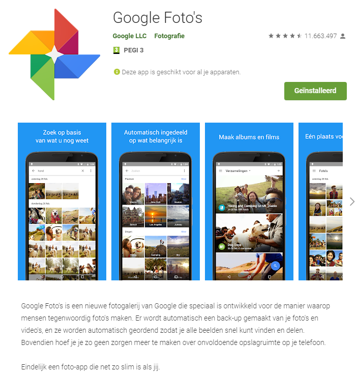Click the hamburger menu icon in the Verzamelingen screenshot

point(220,171)
